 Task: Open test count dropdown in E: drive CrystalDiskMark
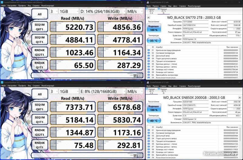tap(54, 91)
